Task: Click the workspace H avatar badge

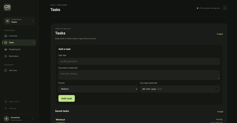Action: tap(7, 21)
